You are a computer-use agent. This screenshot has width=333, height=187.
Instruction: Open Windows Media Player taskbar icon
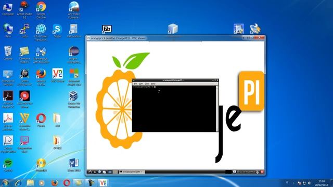point(42,183)
